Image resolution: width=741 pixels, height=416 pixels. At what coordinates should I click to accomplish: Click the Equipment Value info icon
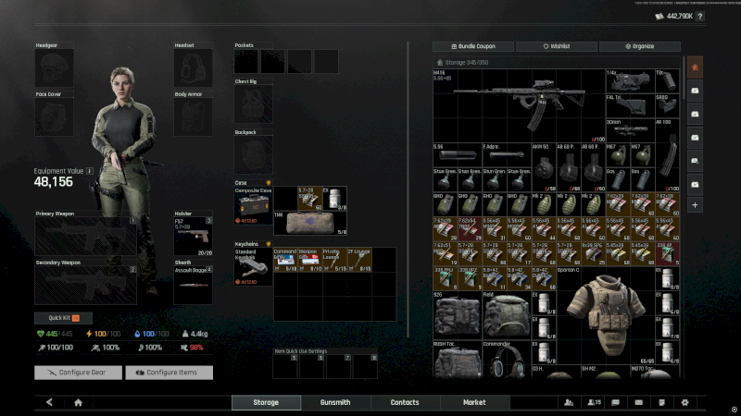pyautogui.click(x=89, y=171)
